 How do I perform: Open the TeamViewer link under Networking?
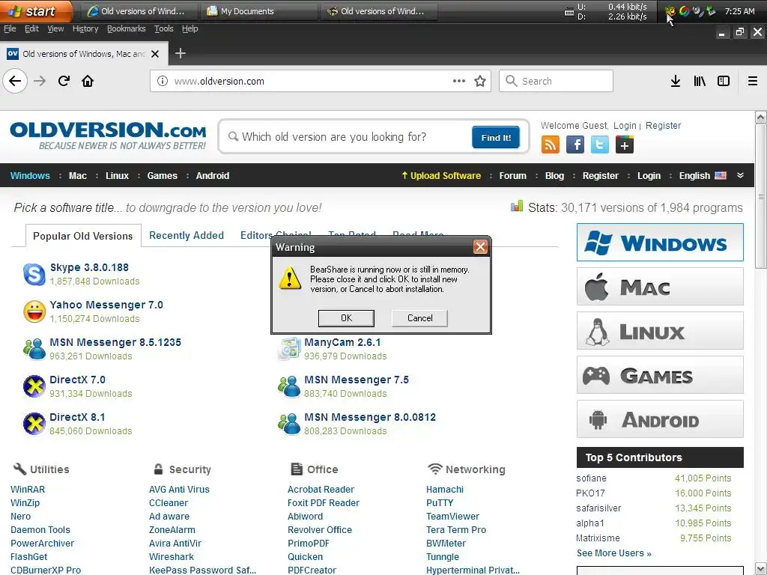[452, 517]
